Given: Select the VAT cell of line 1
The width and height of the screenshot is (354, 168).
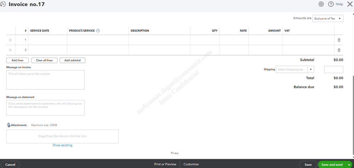Looking at the screenshot, I should coord(308,40).
